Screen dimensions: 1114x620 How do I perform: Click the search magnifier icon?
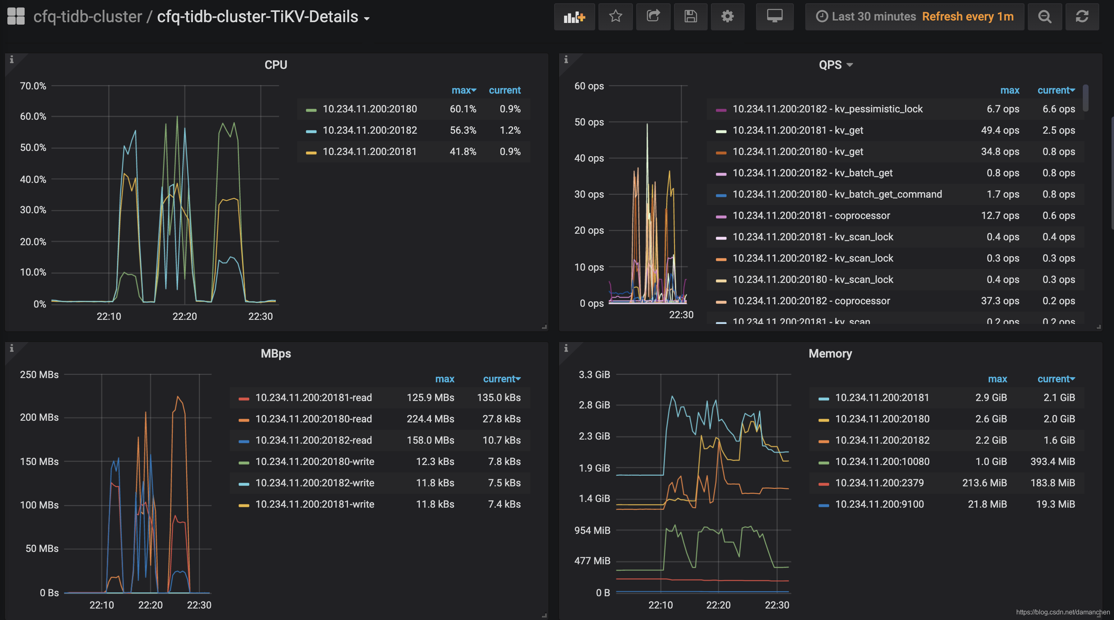click(1045, 15)
